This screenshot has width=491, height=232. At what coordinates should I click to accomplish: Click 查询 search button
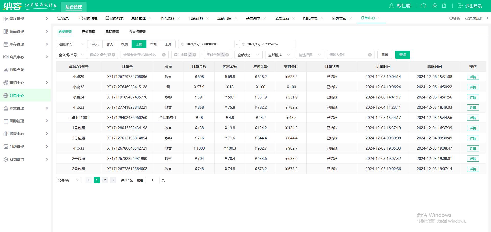(403, 55)
